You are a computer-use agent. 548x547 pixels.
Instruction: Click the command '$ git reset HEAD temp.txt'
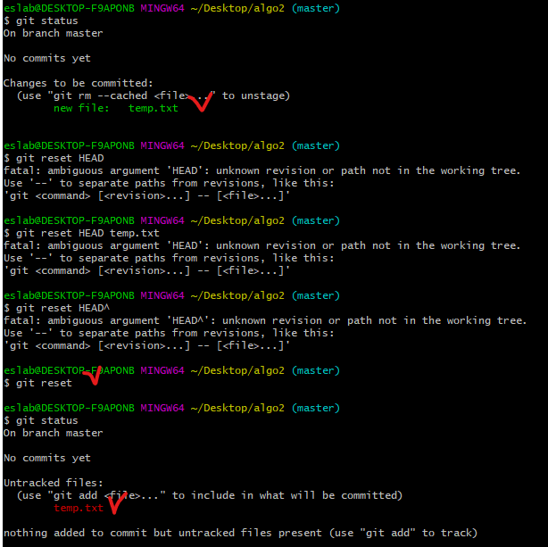[81, 233]
